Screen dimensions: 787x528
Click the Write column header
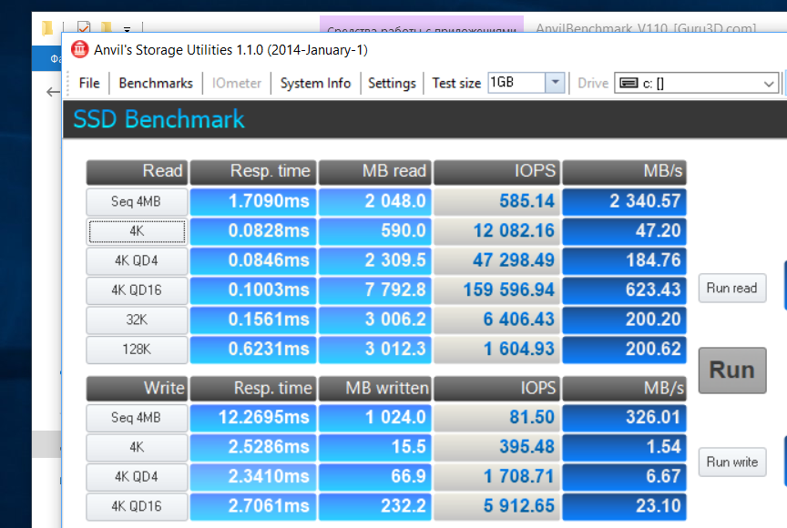pyautogui.click(x=137, y=389)
